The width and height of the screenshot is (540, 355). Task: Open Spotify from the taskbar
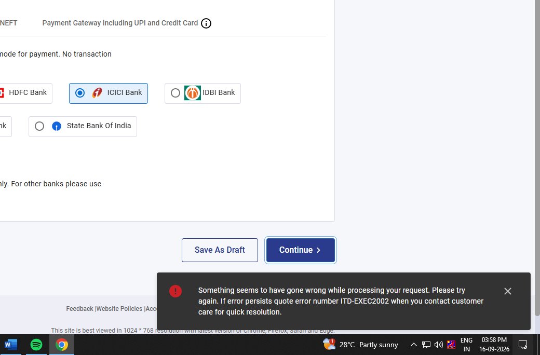[36, 344]
